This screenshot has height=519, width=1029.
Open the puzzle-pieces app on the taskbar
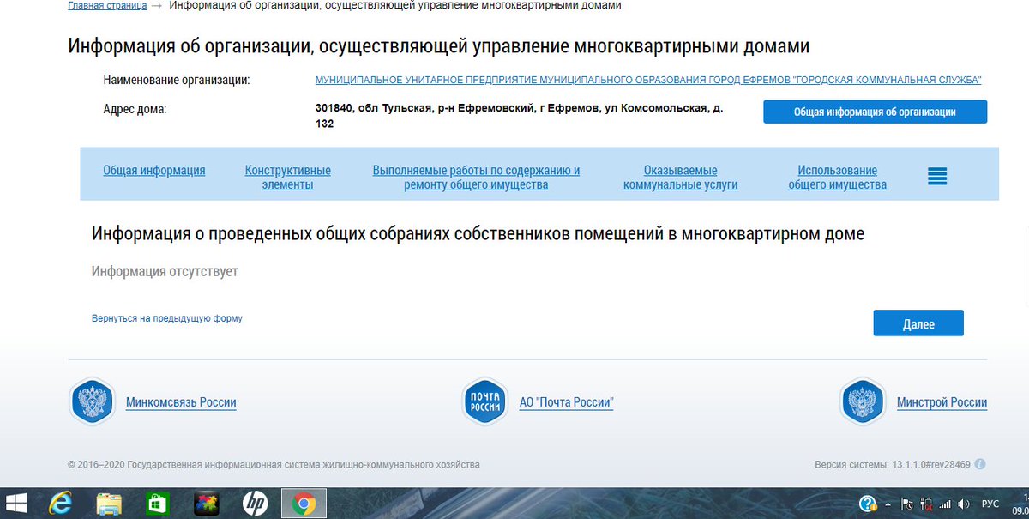pos(206,504)
